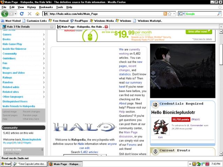Open the Distinguished Users link
Screen dimensions: 223x167
[x=15, y=102]
